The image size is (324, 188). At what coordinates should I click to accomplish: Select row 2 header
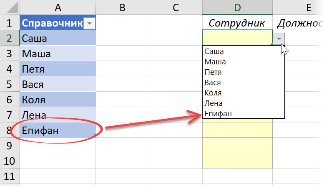point(10,38)
